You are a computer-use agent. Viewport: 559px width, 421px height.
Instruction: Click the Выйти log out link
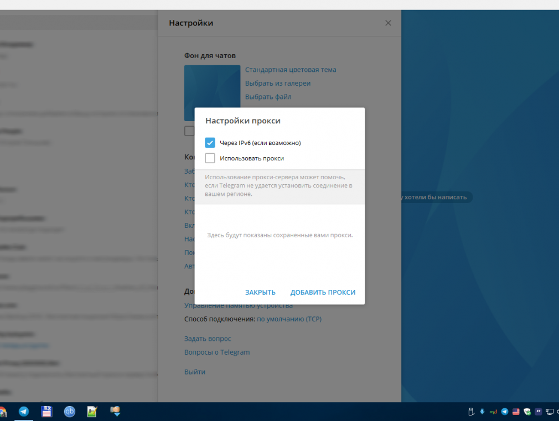[x=195, y=372]
